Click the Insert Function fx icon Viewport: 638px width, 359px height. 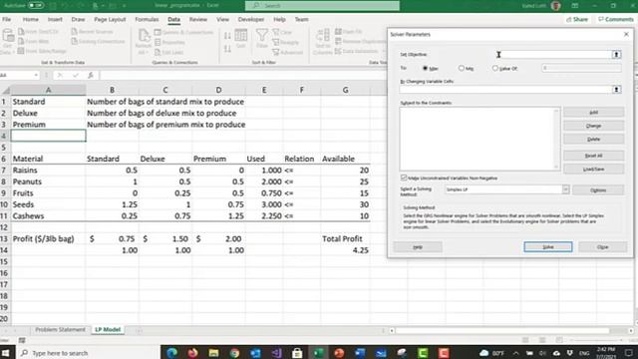pyautogui.click(x=91, y=76)
